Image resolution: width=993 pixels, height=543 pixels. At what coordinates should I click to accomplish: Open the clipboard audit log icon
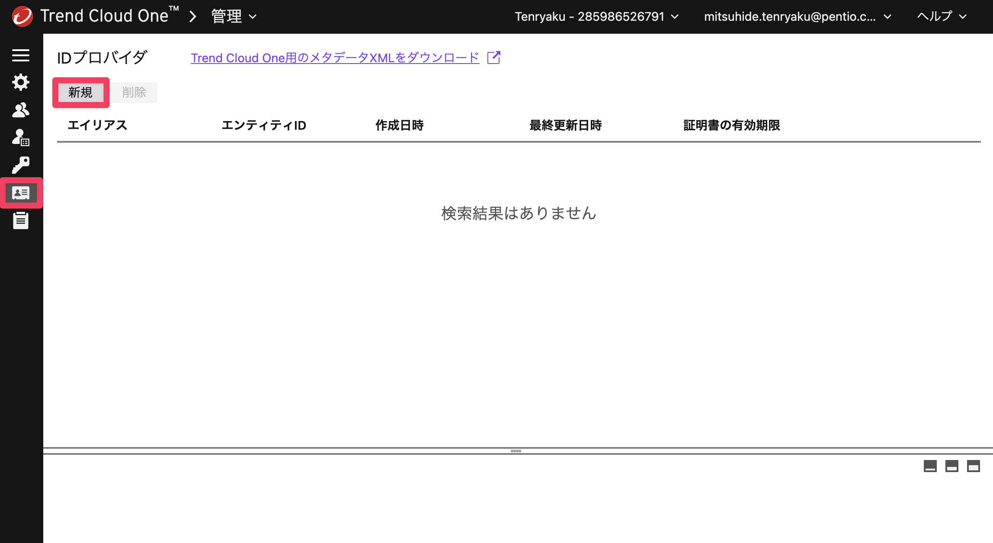[21, 220]
